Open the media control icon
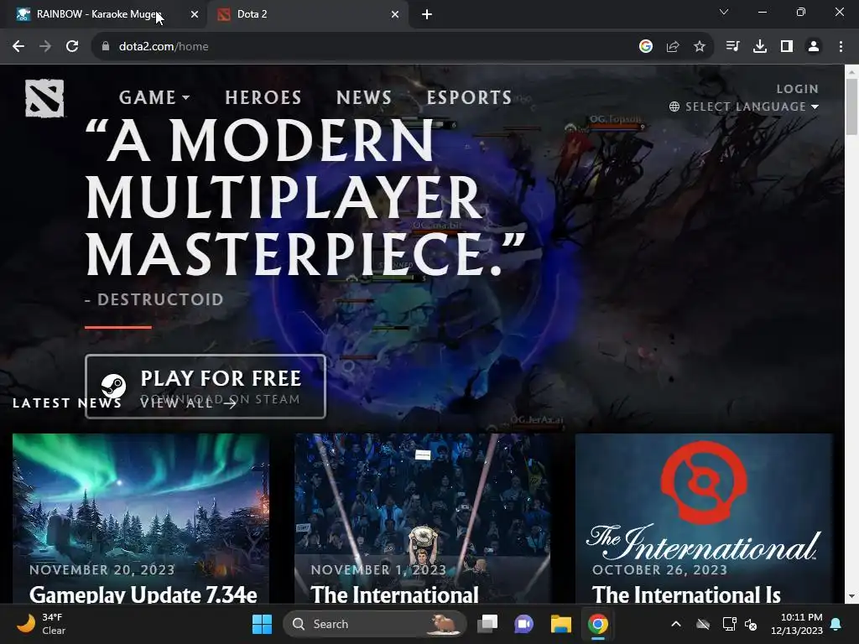Viewport: 859px width, 644px height. (x=732, y=47)
